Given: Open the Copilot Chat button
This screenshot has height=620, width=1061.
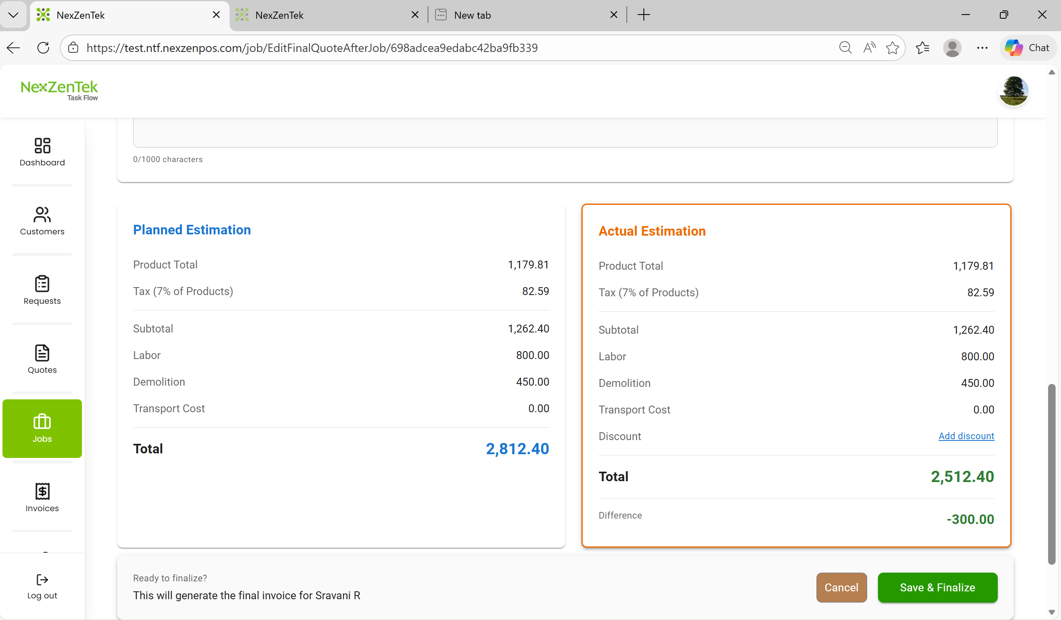Looking at the screenshot, I should click(1027, 48).
